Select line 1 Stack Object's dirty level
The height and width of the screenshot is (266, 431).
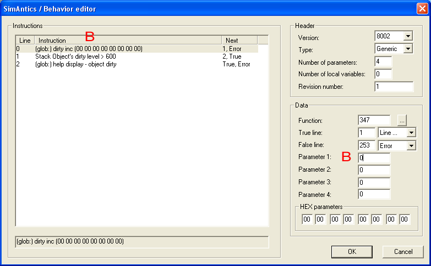point(137,56)
